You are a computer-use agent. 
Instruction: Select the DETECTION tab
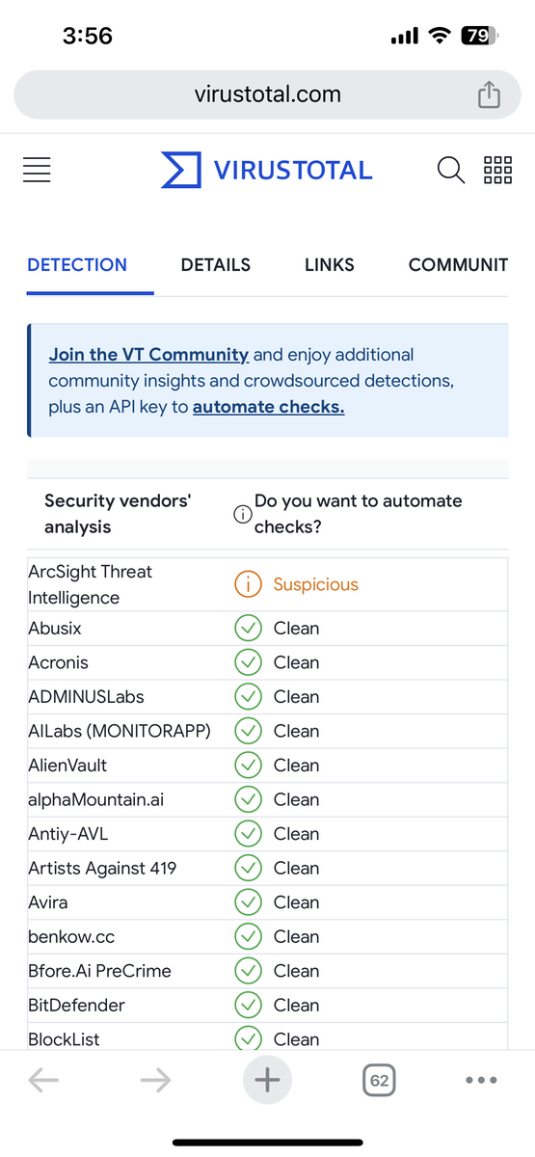point(77,265)
